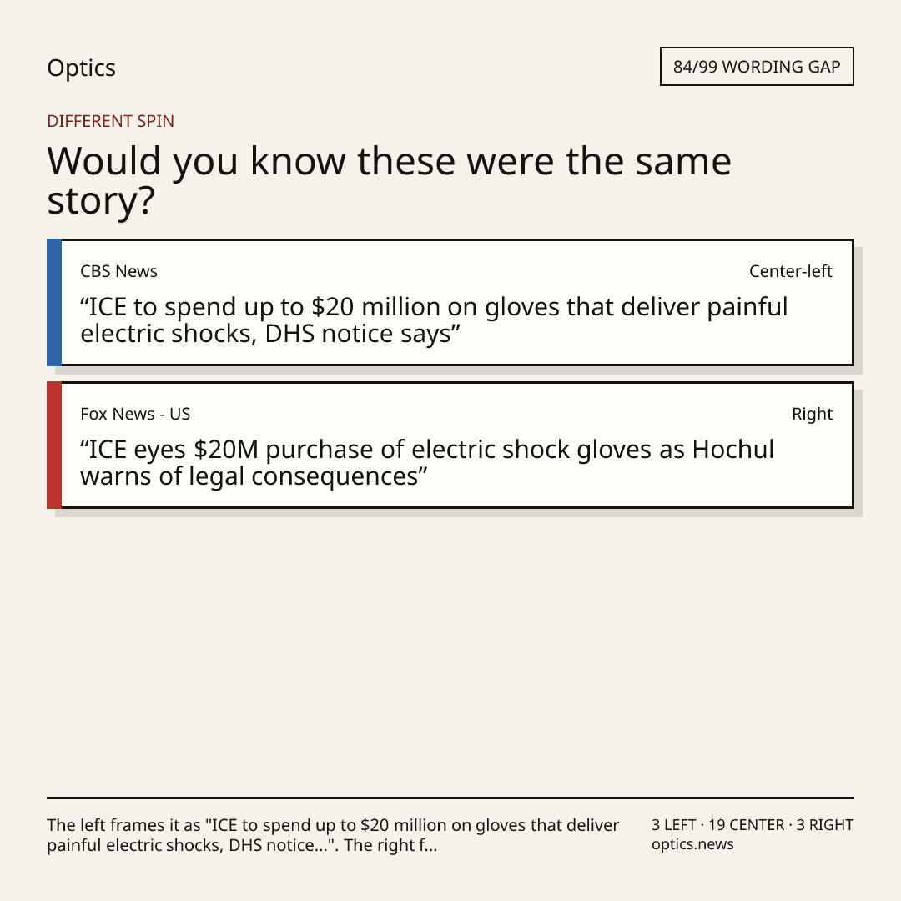The width and height of the screenshot is (901, 901).
Task: Select the Fox headline mentioning Hochul
Action: pyautogui.click(x=427, y=462)
